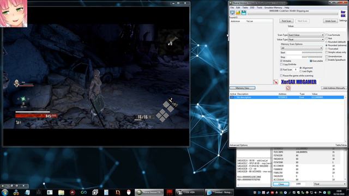This screenshot has width=349, height=196.
Task: Click the First Scan button
Action: point(286,21)
